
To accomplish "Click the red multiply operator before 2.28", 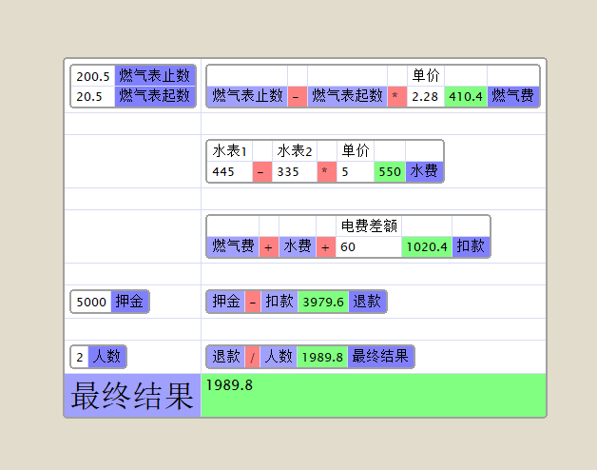I will pyautogui.click(x=396, y=96).
